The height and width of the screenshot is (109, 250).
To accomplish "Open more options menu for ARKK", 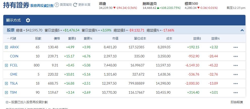I will coord(235,47).
